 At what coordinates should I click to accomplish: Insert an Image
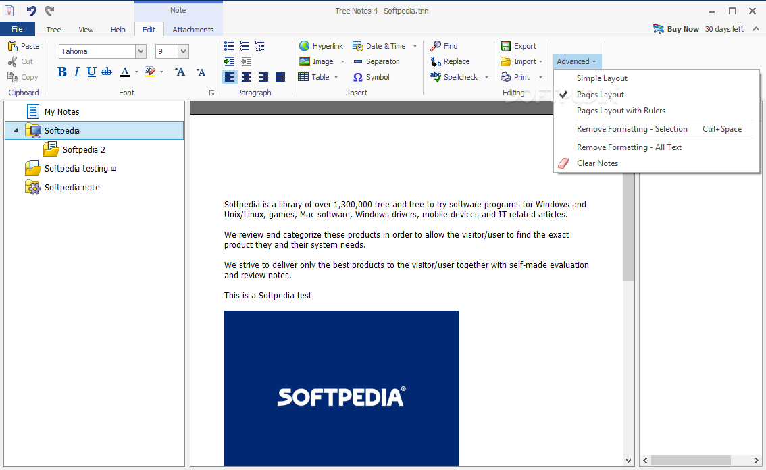click(316, 61)
